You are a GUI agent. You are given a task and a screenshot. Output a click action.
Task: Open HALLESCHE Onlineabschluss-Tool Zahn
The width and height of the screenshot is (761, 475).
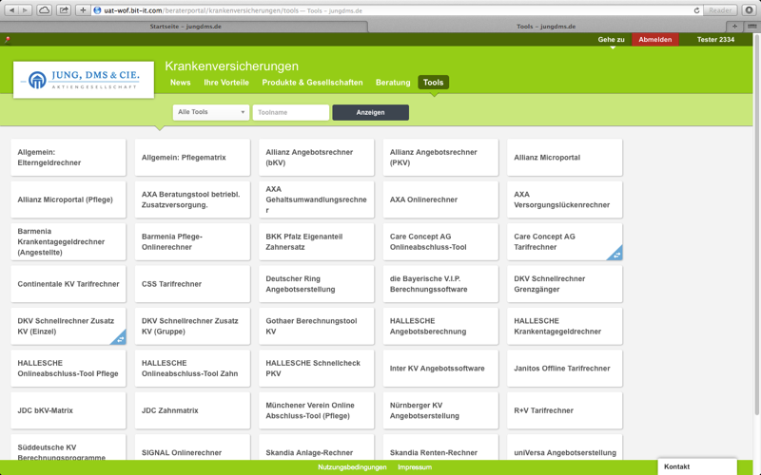(x=192, y=369)
